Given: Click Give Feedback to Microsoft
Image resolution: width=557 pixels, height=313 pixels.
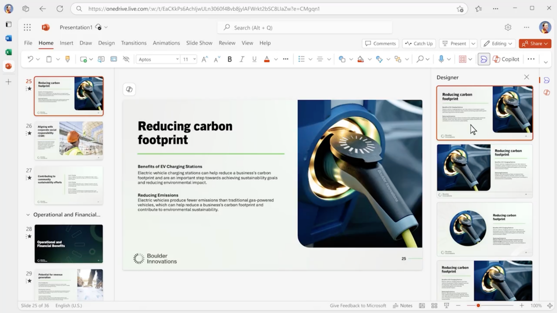Looking at the screenshot, I should 358,305.
